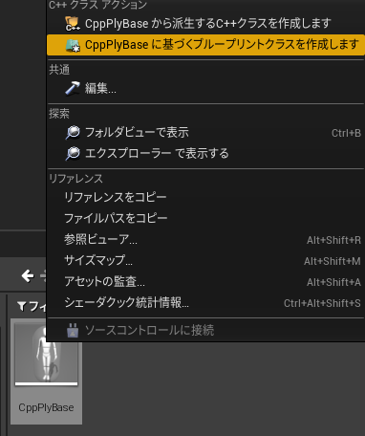Image resolution: width=365 pixels, height=436 pixels.
Task: Select リファレンスをコピー
Action: pos(205,197)
